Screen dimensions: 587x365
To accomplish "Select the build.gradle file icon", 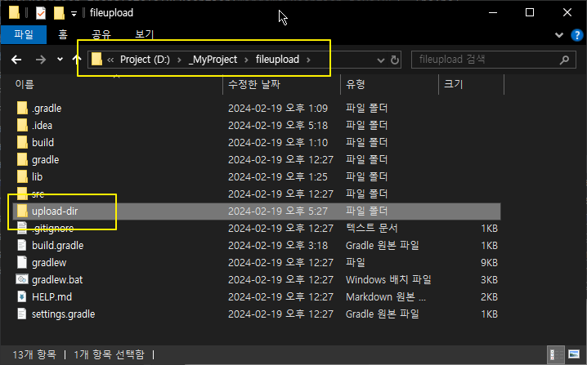I will [22, 245].
